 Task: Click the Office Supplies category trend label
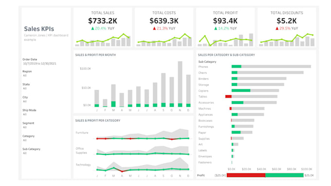coord(81,151)
